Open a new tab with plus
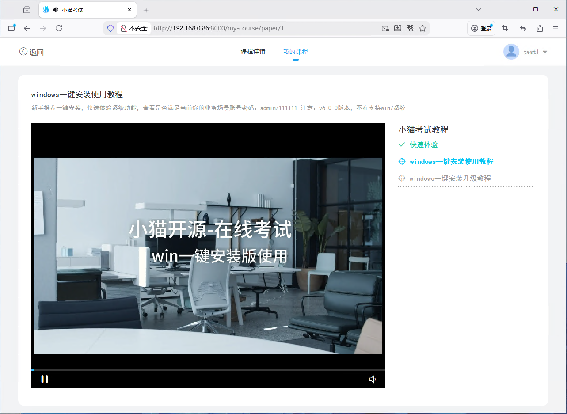The height and width of the screenshot is (414, 567). pos(146,10)
